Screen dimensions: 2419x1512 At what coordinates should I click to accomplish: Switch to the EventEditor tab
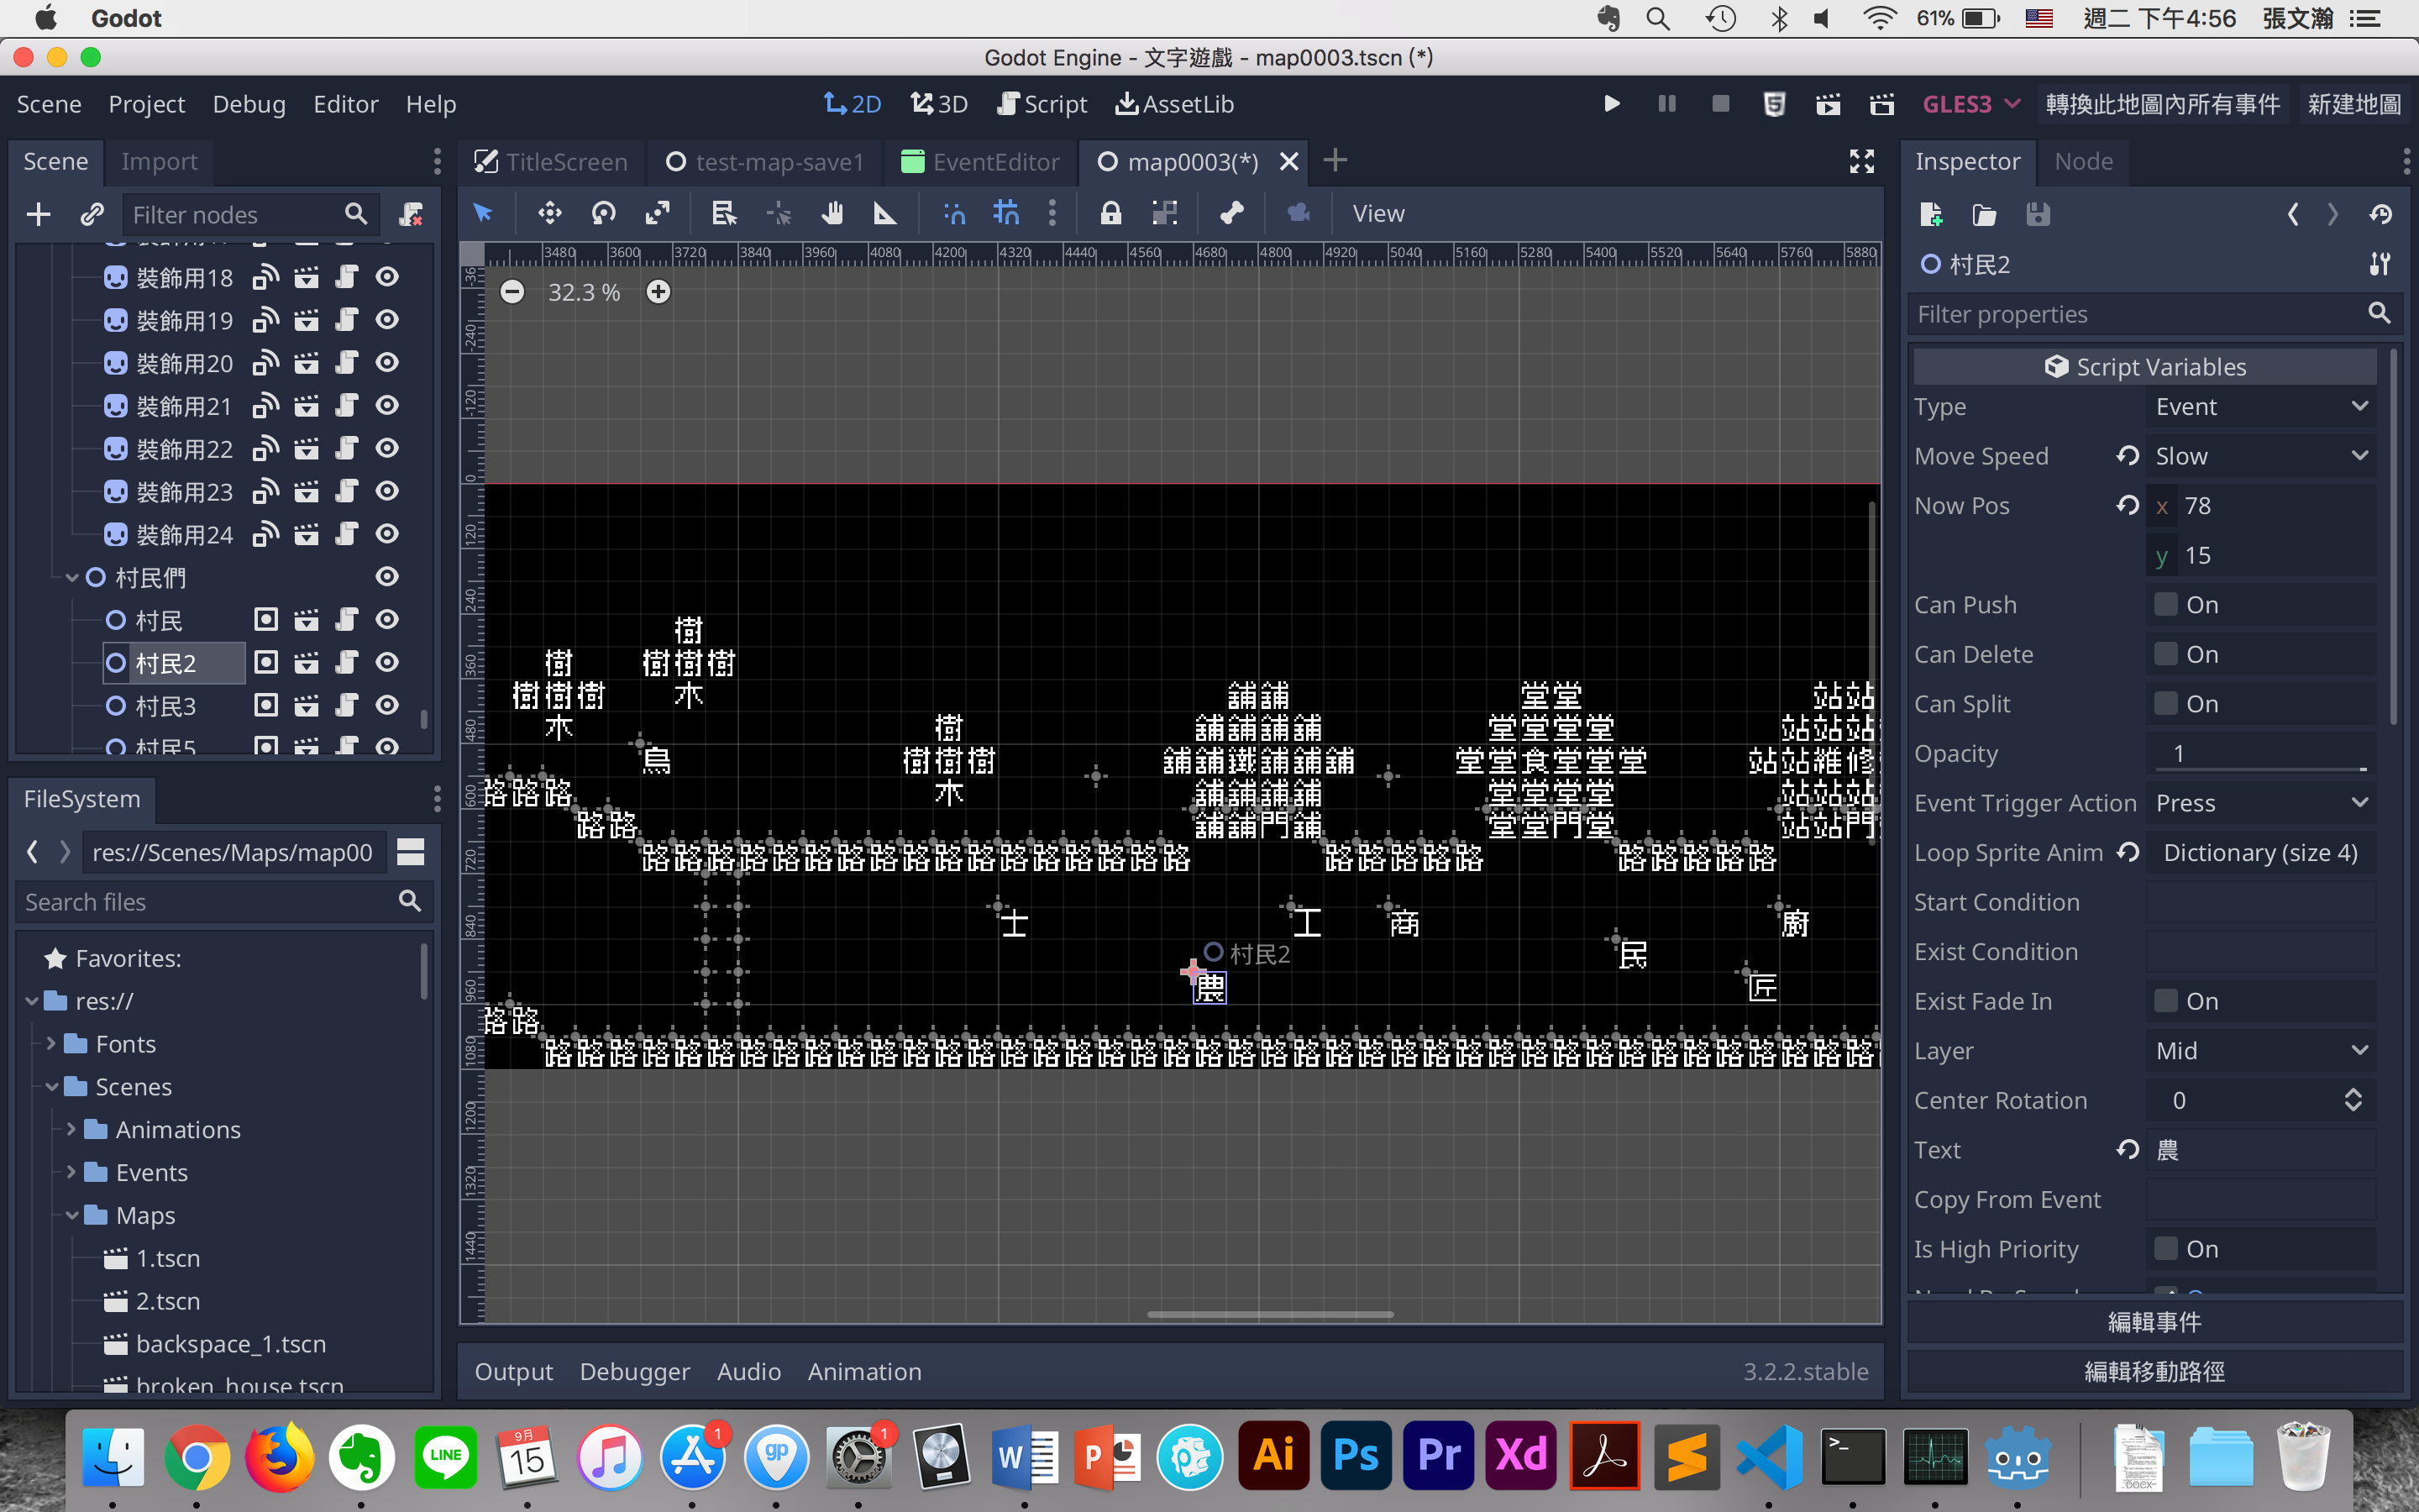click(980, 162)
